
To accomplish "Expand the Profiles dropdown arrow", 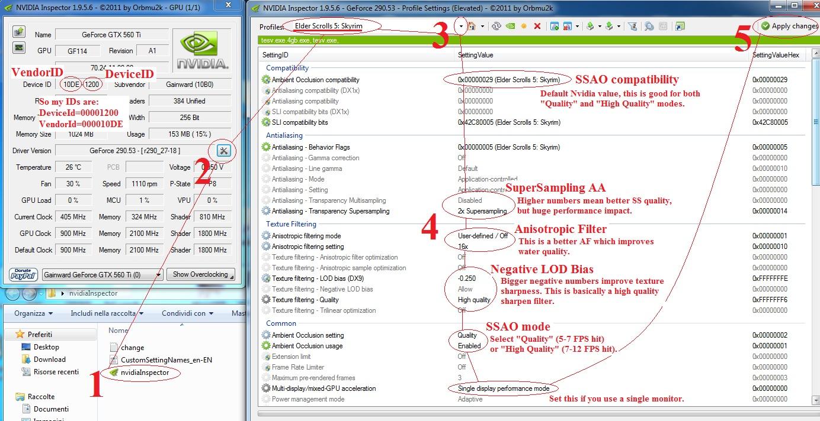I will tap(462, 27).
